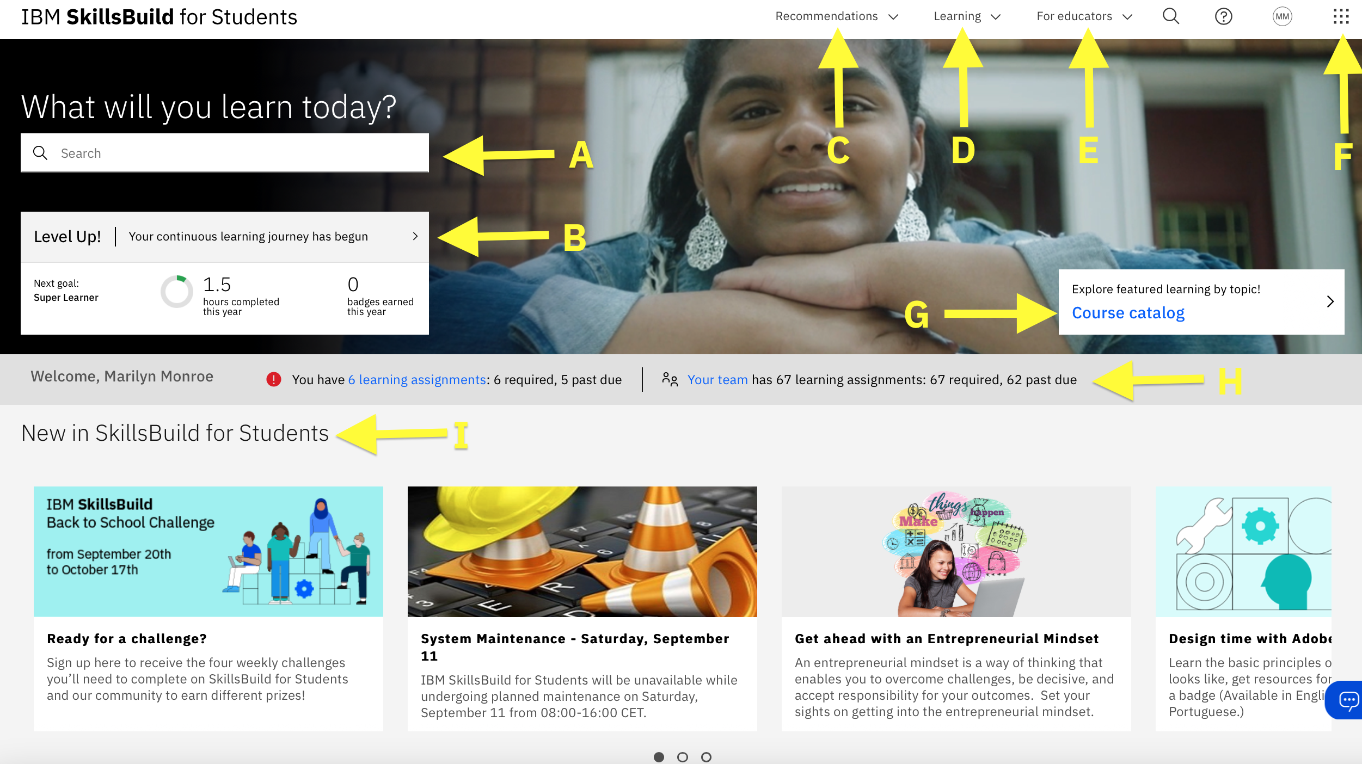Expand the For educators menu
Viewport: 1362px width, 764px height.
coord(1084,16)
